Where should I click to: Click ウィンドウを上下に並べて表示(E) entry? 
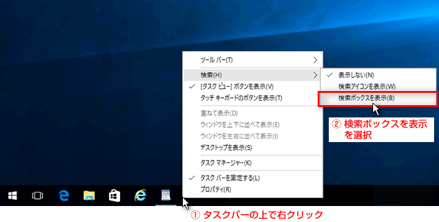tap(252, 125)
